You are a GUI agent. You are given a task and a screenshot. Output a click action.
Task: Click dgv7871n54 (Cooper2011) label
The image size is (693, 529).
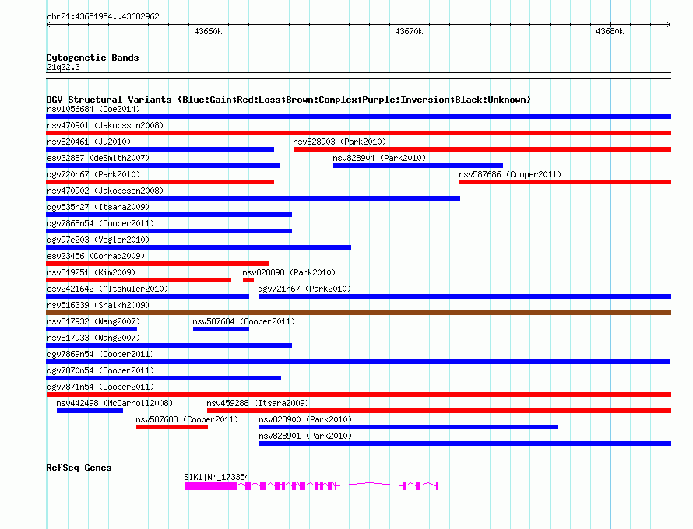click(x=100, y=387)
